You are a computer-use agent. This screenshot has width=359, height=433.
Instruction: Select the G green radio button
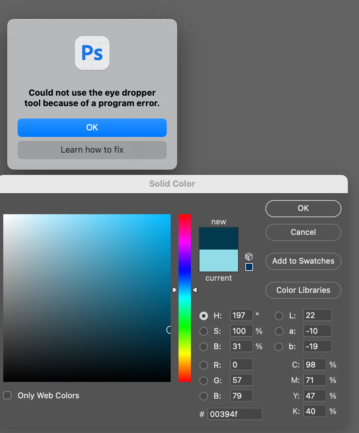click(204, 380)
